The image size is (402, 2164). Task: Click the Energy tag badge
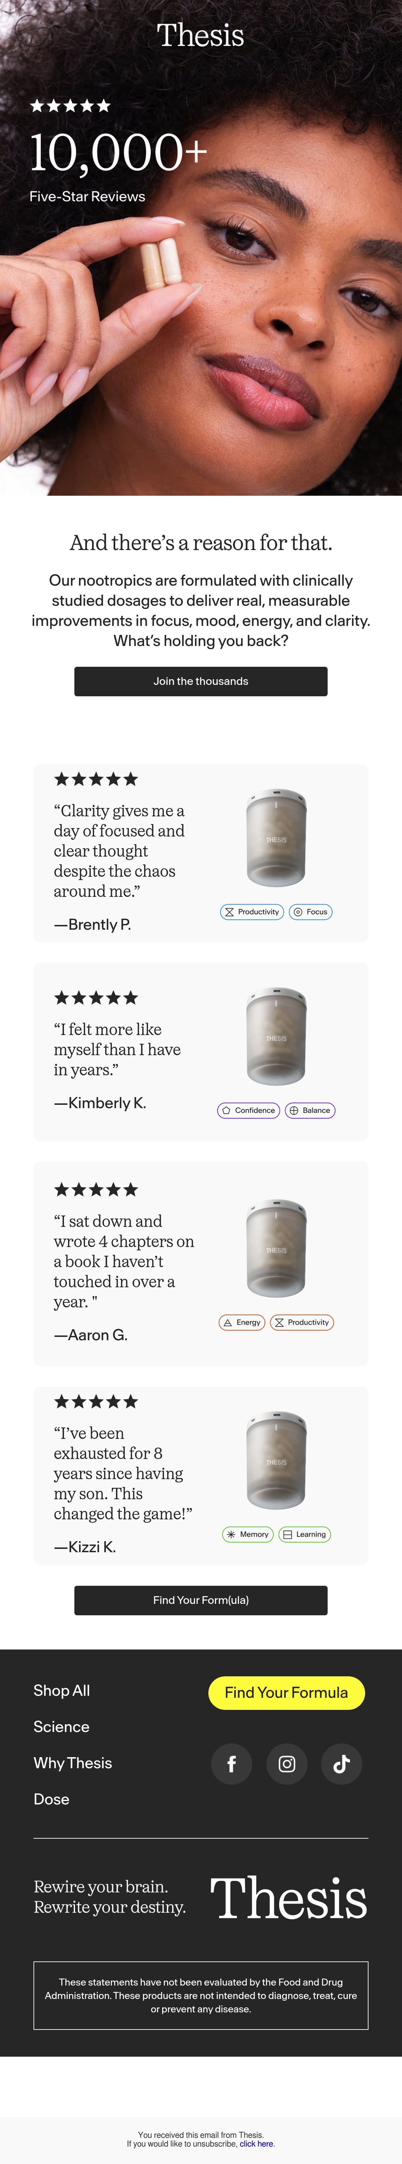[242, 1321]
